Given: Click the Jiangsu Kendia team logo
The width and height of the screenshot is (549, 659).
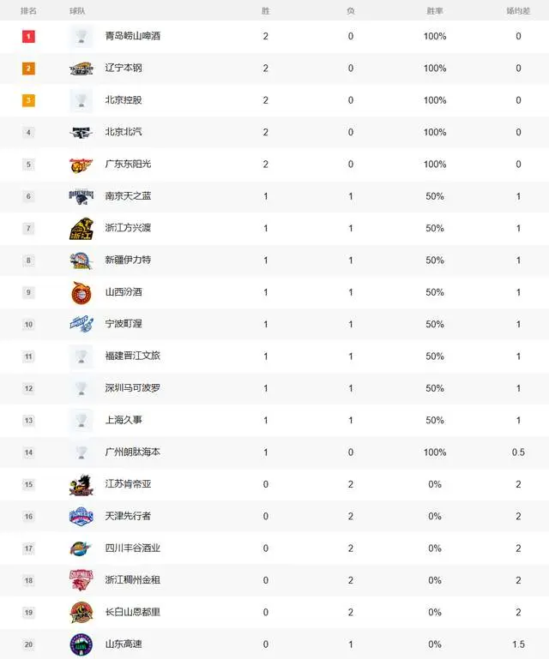Looking at the screenshot, I should [81, 485].
